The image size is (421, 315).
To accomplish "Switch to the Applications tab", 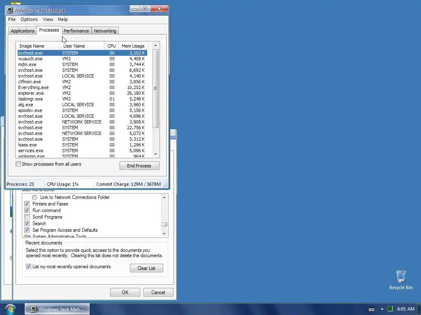I will coord(23,31).
